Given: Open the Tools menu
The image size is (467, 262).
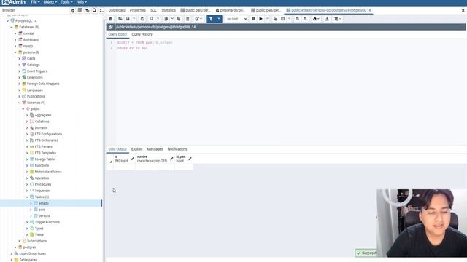Looking at the screenshot, I should tap(66, 2).
